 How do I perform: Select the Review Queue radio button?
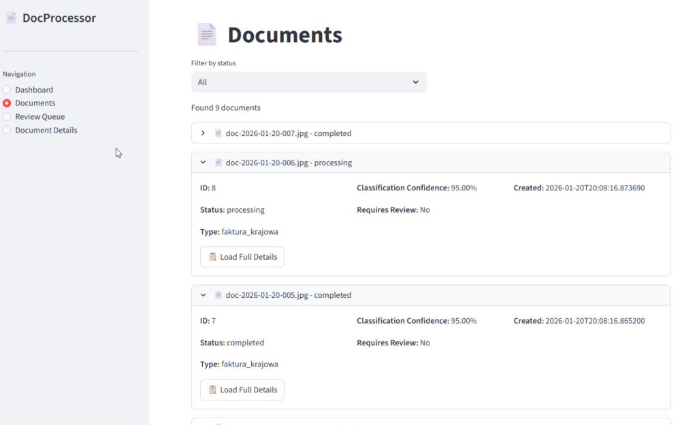(x=7, y=117)
